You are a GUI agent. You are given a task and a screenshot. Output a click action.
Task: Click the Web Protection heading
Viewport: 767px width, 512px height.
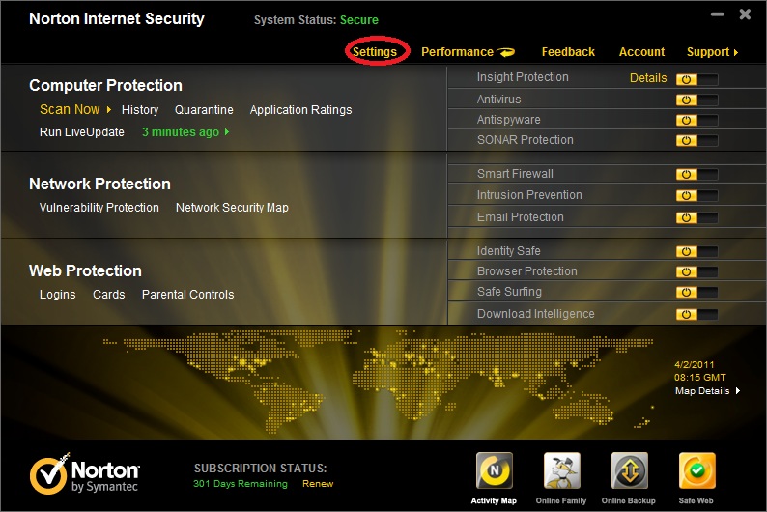[85, 270]
